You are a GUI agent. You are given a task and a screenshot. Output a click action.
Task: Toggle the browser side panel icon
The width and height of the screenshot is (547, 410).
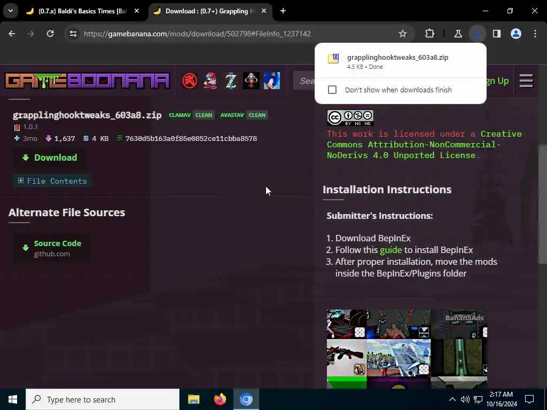tap(497, 34)
